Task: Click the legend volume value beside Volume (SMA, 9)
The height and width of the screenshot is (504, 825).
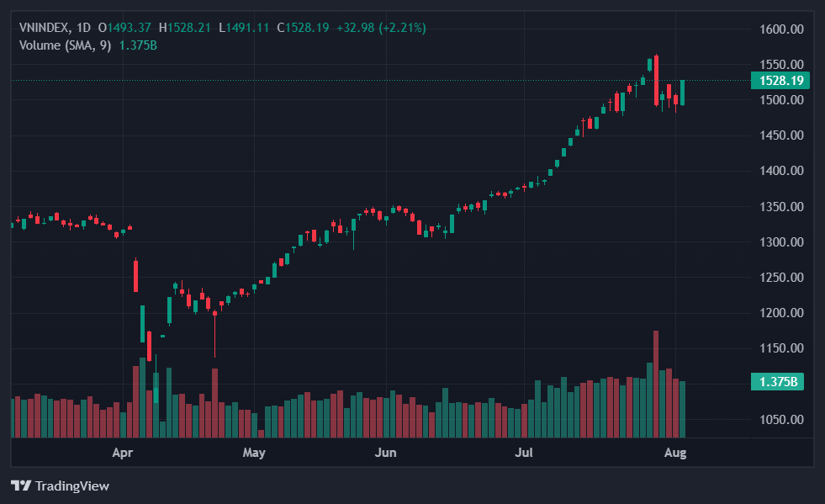Action: point(139,45)
